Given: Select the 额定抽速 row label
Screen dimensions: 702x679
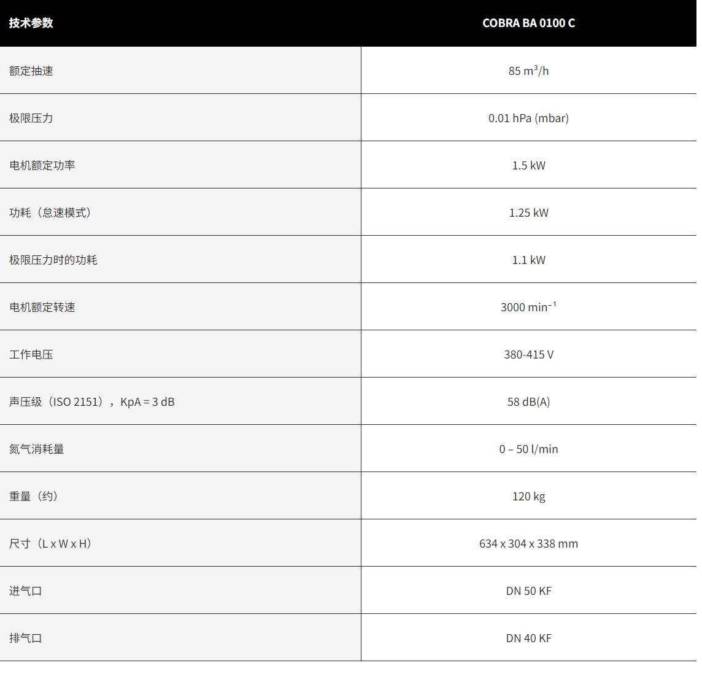Looking at the screenshot, I should tap(31, 71).
